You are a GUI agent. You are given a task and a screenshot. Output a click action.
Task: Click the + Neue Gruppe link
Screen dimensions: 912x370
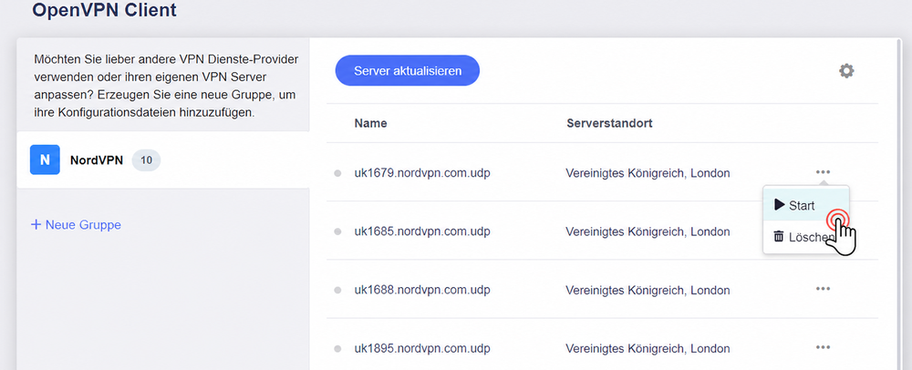[x=77, y=225]
